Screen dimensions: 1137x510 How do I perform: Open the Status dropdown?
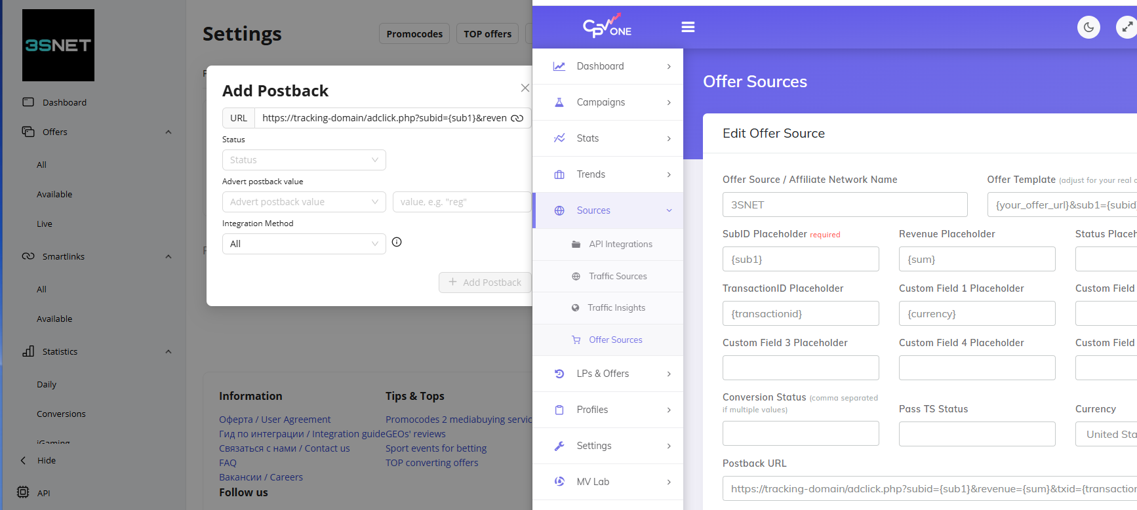304,160
